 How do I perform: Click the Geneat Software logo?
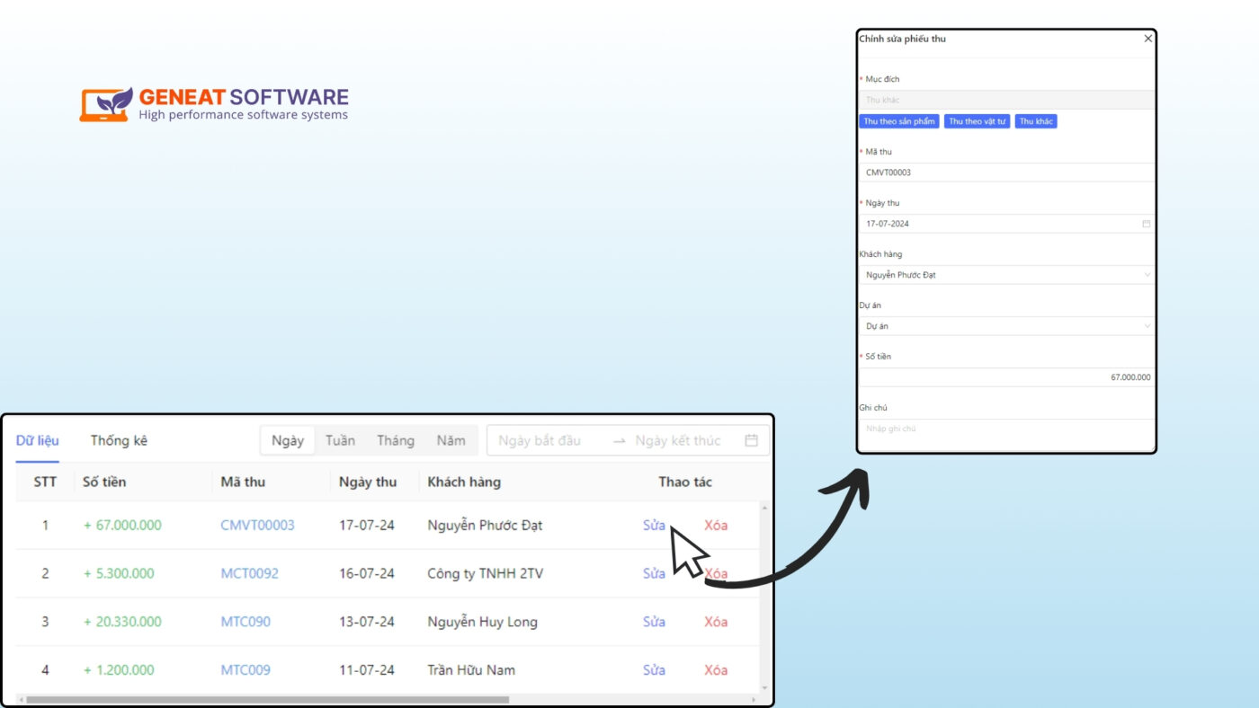click(x=214, y=104)
